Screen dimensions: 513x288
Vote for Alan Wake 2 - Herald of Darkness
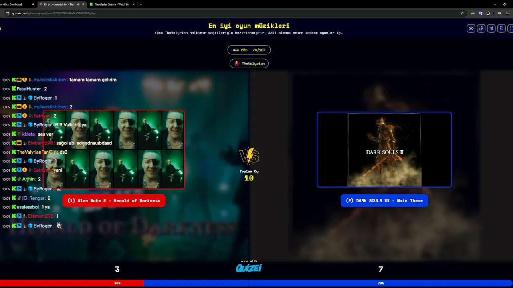click(114, 201)
